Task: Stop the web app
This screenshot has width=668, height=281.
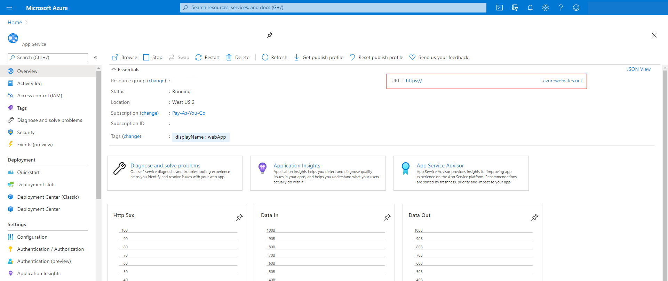Action: (153, 57)
